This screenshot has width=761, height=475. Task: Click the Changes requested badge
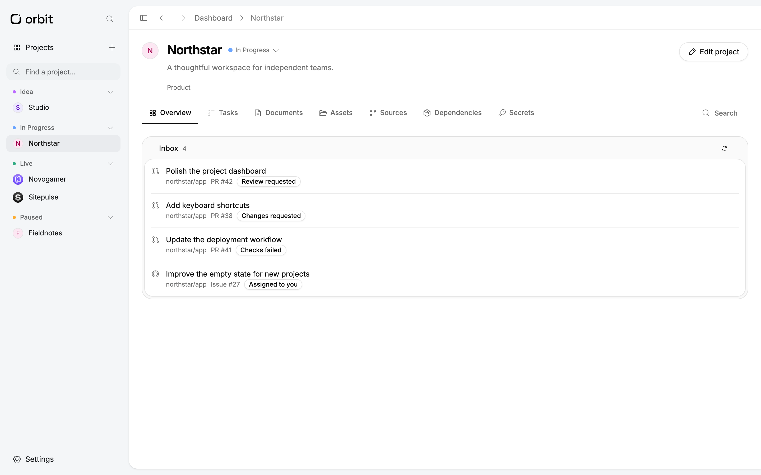tap(271, 216)
